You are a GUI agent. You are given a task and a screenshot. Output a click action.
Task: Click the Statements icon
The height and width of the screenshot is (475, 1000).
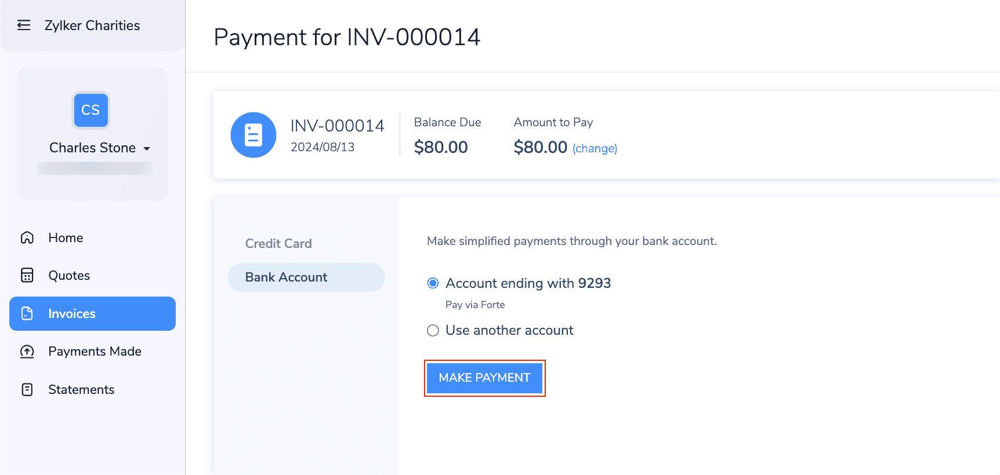click(27, 389)
